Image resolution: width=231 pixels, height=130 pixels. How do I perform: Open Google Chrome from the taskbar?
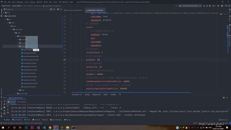[x=50, y=127]
